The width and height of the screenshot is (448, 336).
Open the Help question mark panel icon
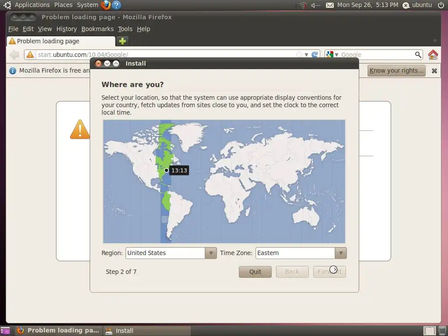click(x=116, y=5)
